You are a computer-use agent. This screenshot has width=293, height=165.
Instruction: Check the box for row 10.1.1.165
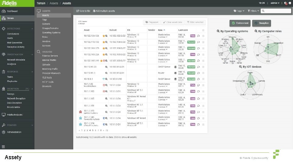[x=203, y=99]
